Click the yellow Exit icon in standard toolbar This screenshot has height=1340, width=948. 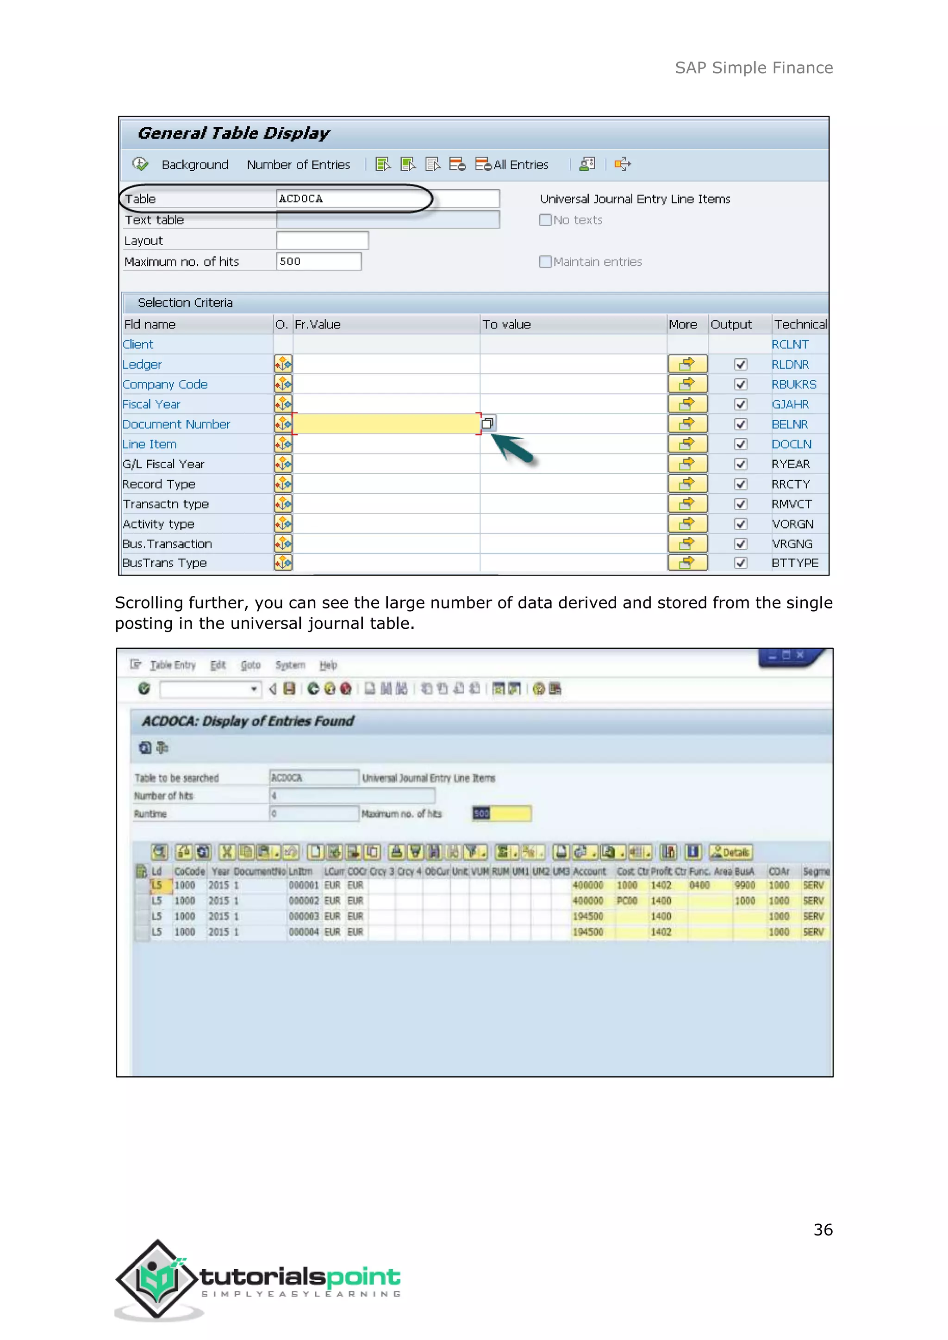(330, 689)
